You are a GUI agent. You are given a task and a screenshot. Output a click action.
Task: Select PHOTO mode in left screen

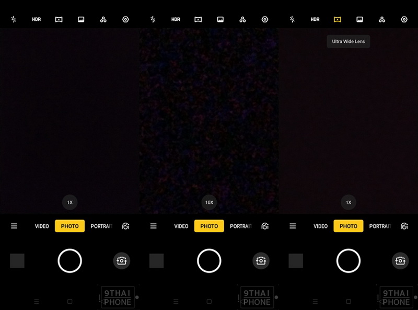tap(70, 226)
